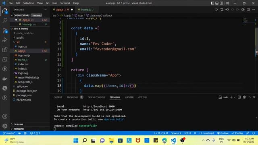Image resolution: width=258 pixels, height=145 pixels.
Task: Click the master branch status item
Action: pyautogui.click(x=9, y=133)
